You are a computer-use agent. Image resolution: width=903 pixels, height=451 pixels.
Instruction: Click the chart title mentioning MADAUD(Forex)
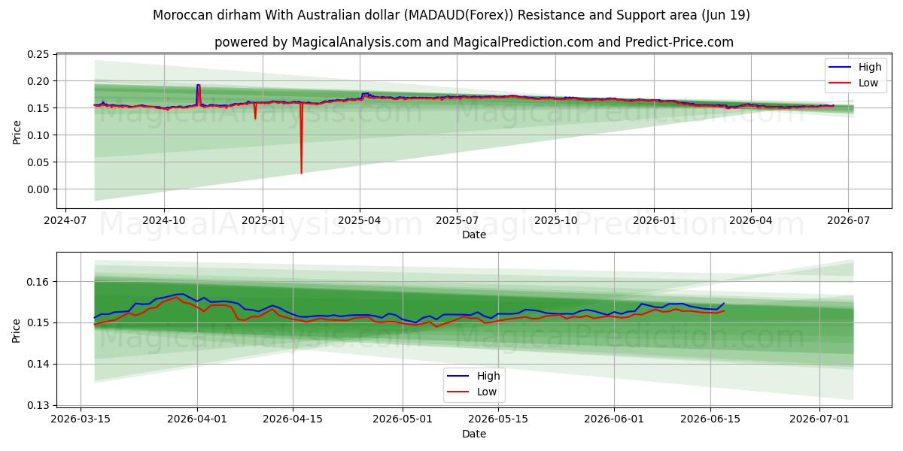[x=451, y=15]
